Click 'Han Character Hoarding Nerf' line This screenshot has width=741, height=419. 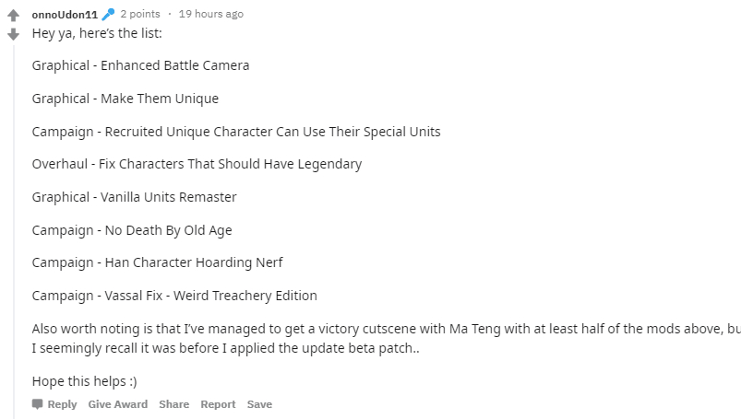coord(158,262)
